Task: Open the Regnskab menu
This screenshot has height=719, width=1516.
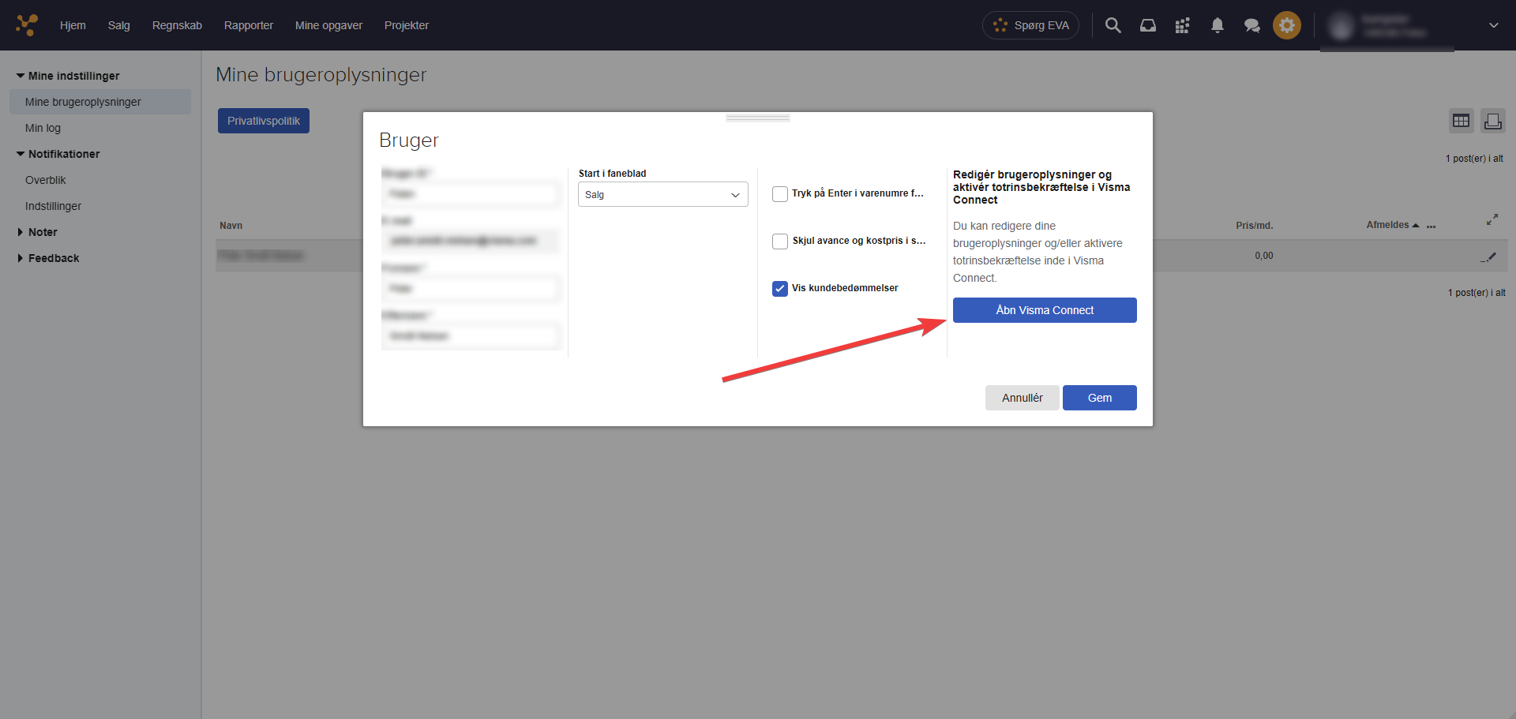Action: (x=177, y=25)
